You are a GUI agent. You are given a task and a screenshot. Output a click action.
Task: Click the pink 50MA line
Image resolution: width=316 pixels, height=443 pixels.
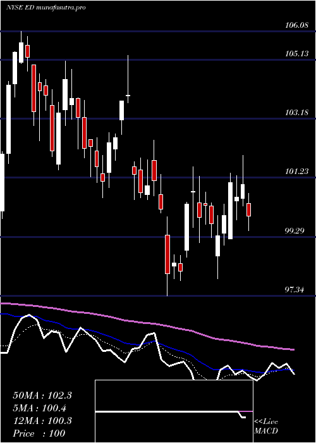tap(147, 323)
